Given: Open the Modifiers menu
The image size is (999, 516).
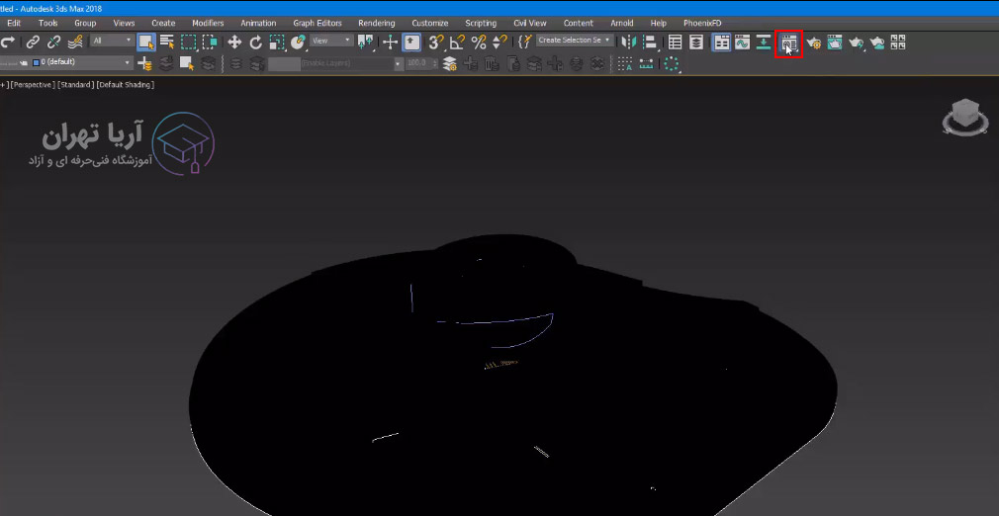Looking at the screenshot, I should pyautogui.click(x=208, y=23).
